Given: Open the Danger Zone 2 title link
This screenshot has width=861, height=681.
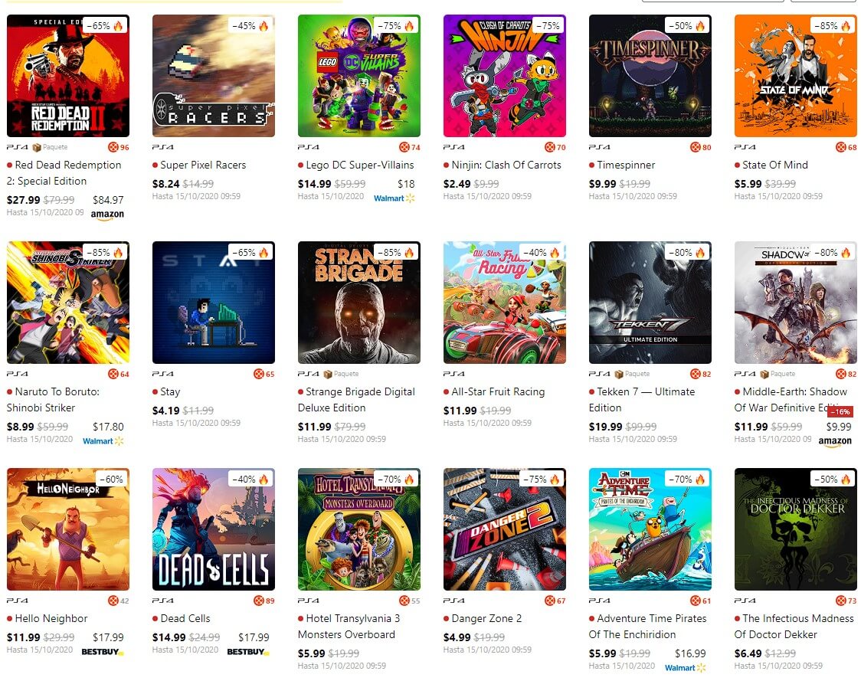Looking at the screenshot, I should point(486,618).
